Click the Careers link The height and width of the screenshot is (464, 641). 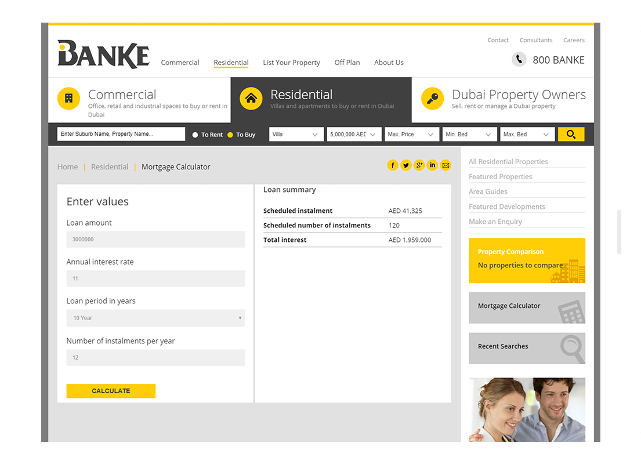coord(574,40)
